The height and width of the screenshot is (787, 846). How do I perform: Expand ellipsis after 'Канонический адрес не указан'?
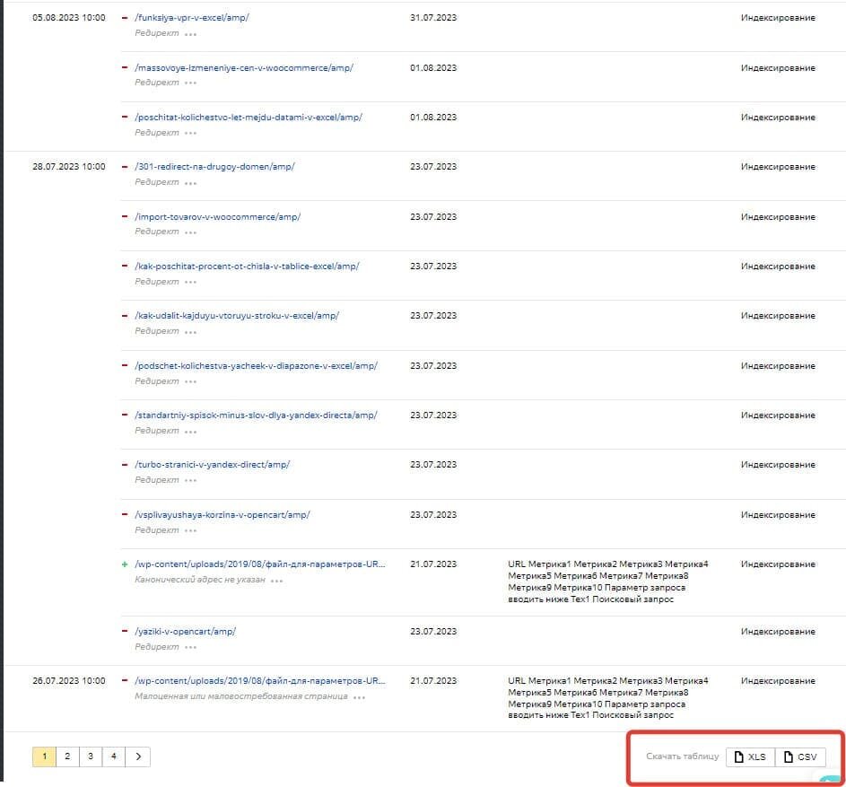pyautogui.click(x=277, y=582)
